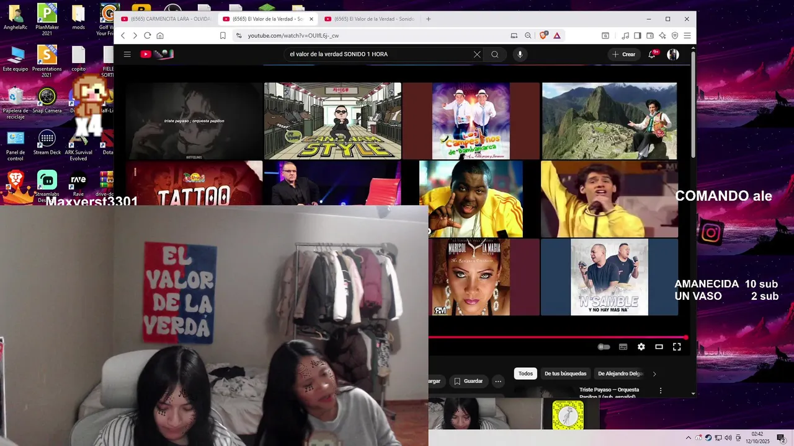Select the Stream Deck desktop icon

click(x=47, y=142)
